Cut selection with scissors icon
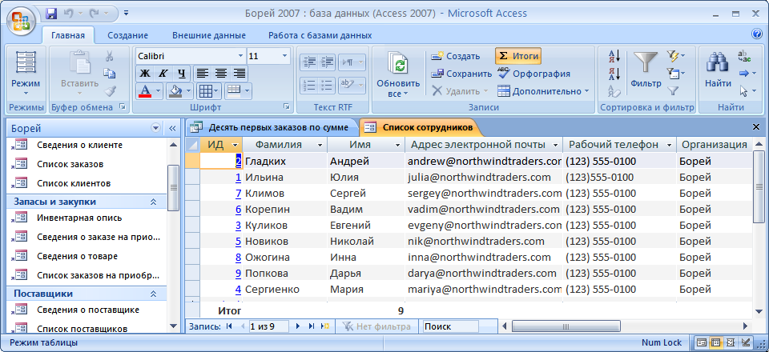 click(x=110, y=56)
